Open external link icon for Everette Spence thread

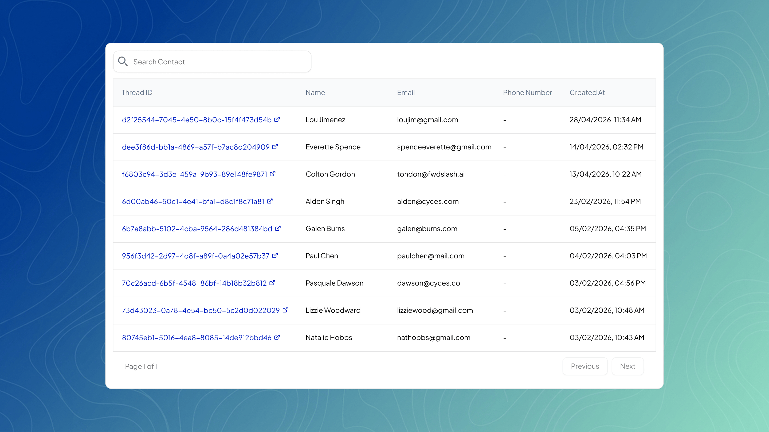point(275,147)
